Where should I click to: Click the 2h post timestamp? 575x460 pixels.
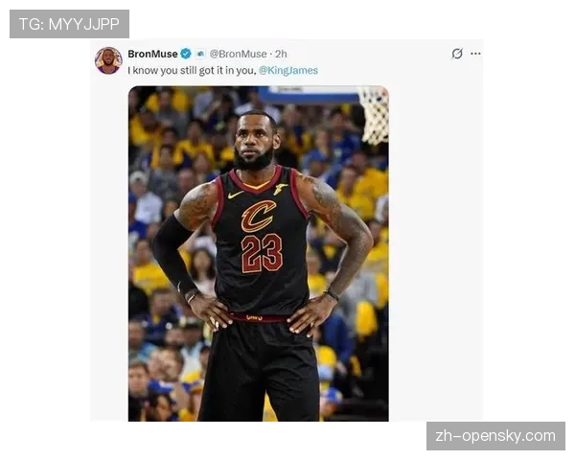point(281,54)
